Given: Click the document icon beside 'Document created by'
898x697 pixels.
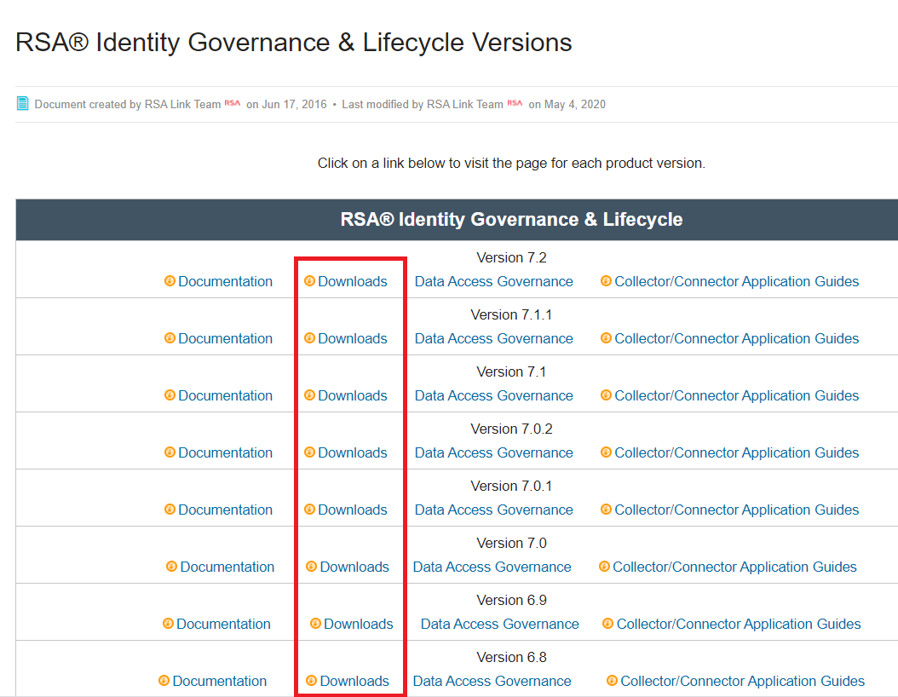Looking at the screenshot, I should tap(23, 104).
